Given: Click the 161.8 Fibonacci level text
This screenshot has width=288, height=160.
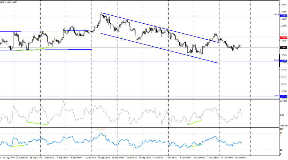Looking at the screenshot, I should click(276, 15).
